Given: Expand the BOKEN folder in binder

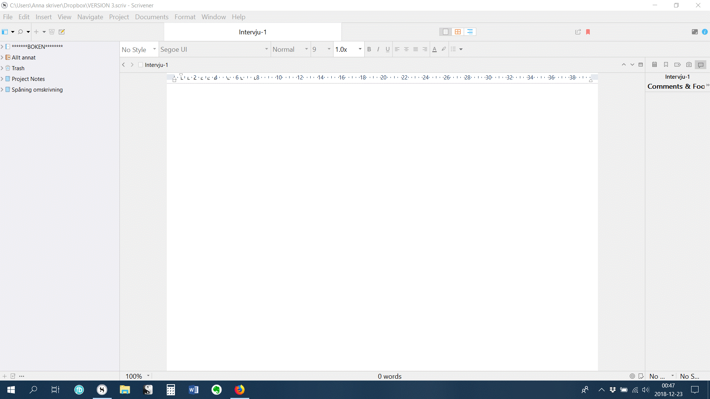Looking at the screenshot, I should coord(2,47).
